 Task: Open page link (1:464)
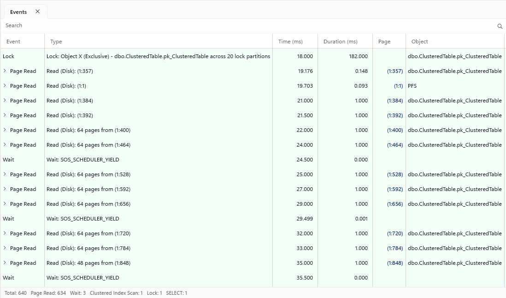click(x=395, y=145)
